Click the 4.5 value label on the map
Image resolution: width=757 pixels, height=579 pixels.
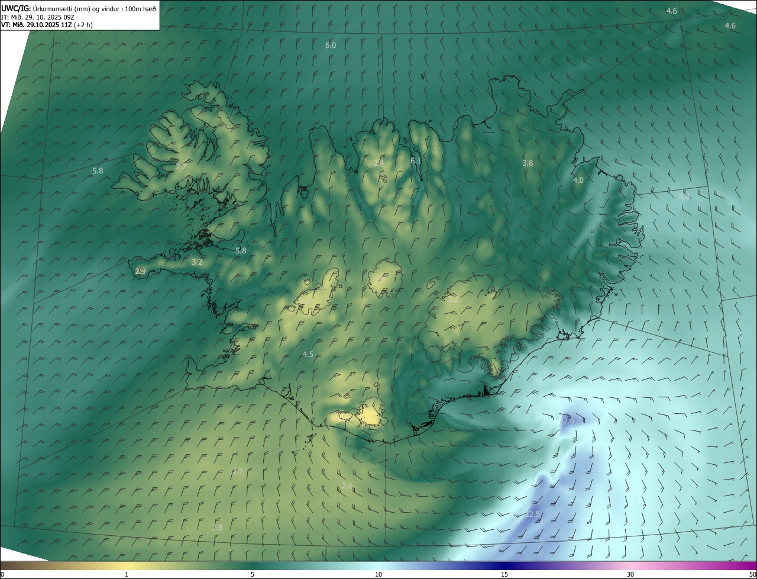click(308, 354)
